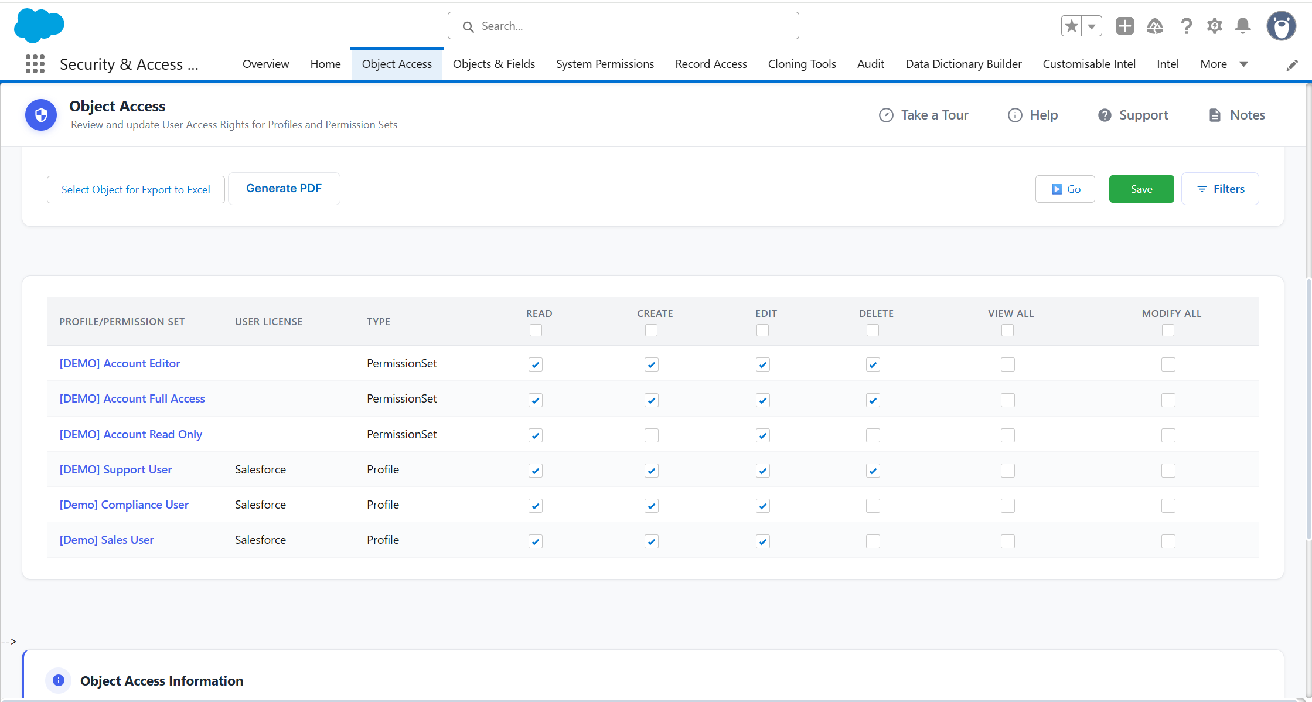The height and width of the screenshot is (702, 1312).
Task: Click the Object Access shield icon
Action: [41, 115]
